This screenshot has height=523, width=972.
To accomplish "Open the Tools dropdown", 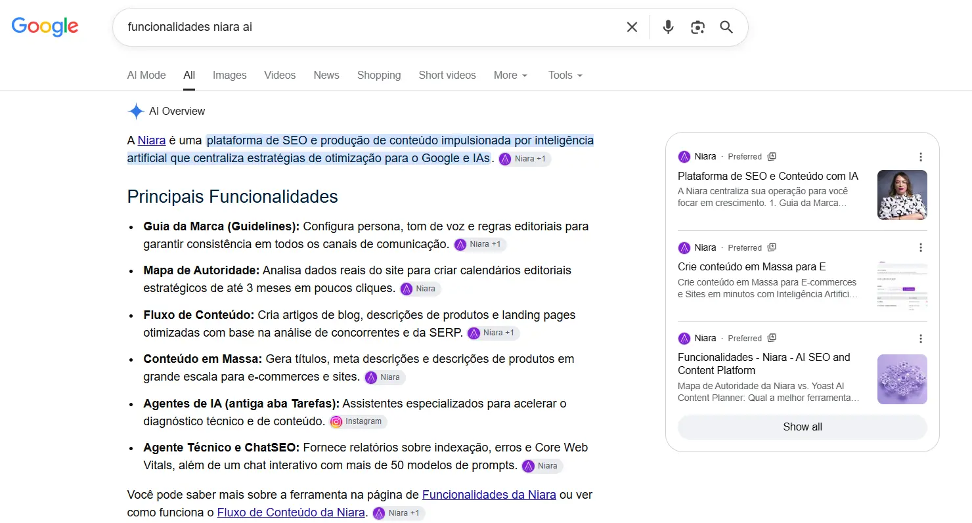I will pyautogui.click(x=565, y=75).
